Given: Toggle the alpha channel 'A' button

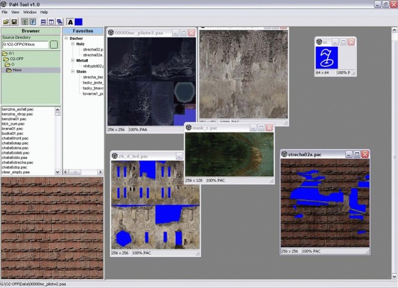Looking at the screenshot, I should (70, 22).
